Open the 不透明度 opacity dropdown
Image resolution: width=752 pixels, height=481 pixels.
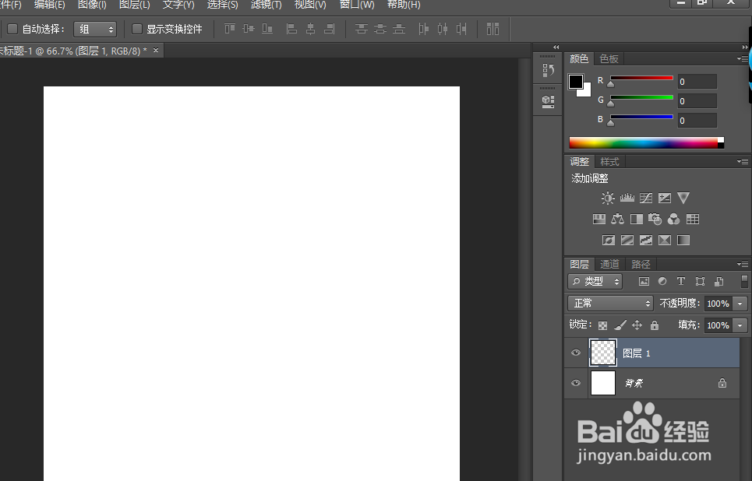(x=739, y=303)
